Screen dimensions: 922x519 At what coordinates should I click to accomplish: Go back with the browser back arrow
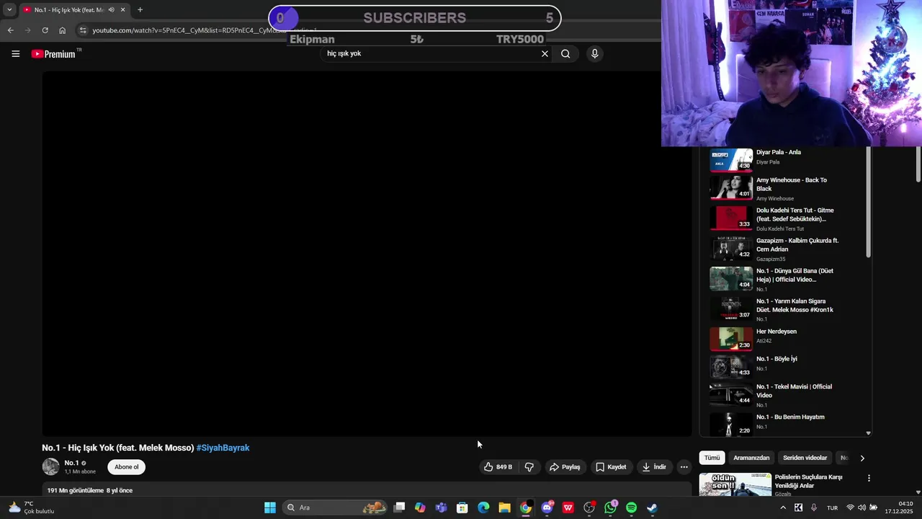[10, 30]
